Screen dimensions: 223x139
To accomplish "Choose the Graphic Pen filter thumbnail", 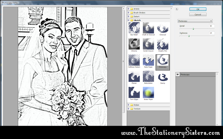I will click(163, 44).
